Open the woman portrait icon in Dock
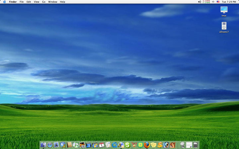The height and width of the screenshot is (149, 239). [173, 145]
